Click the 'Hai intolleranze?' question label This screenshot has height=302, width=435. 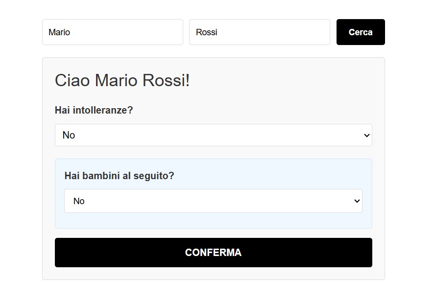[93, 110]
